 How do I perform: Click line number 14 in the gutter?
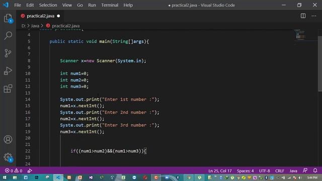pyautogui.click(x=28, y=100)
